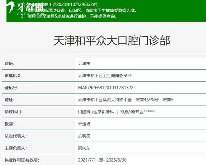Click notice line about 卫生健康委数据为准
The height and width of the screenshot is (165, 206).
click(x=79, y=10)
